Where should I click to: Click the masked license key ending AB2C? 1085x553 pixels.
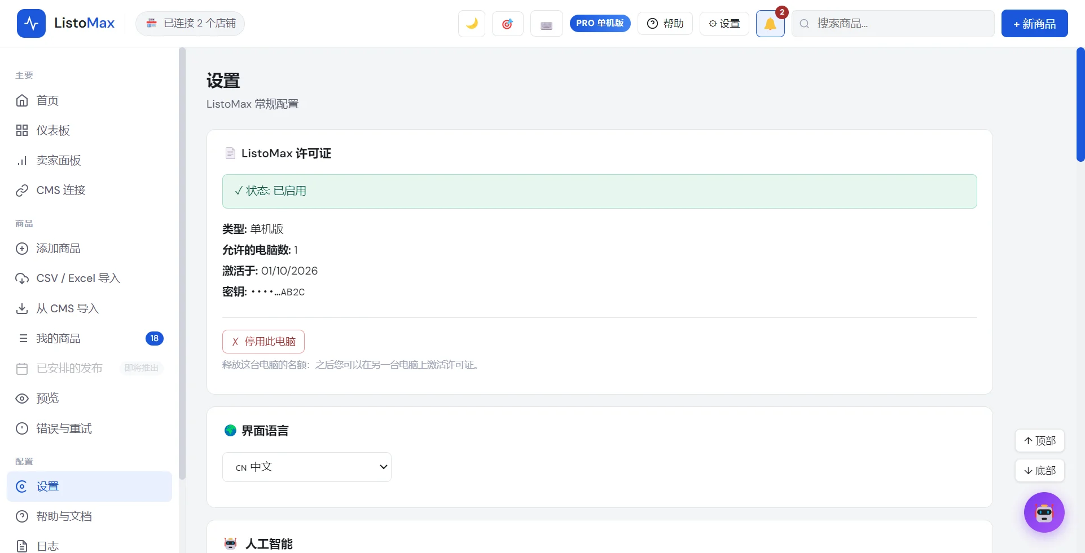278,292
